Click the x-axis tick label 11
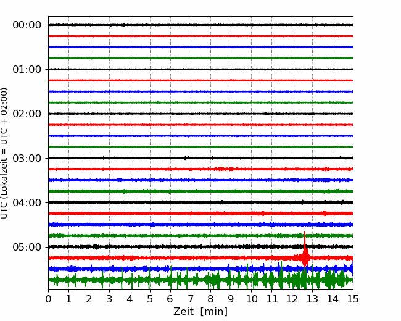 (x=272, y=299)
